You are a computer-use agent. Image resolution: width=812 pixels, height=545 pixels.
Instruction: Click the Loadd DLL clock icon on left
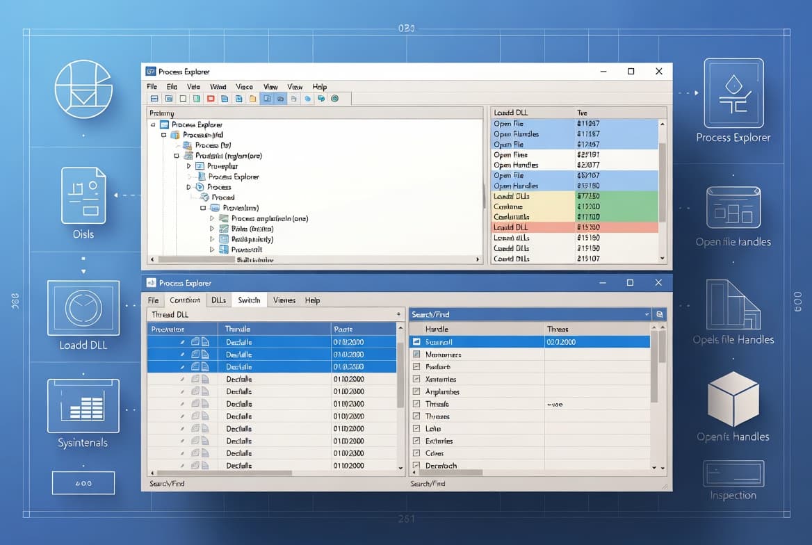(83, 308)
